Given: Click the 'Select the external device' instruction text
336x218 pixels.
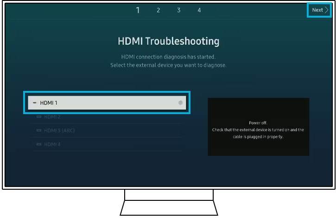Looking at the screenshot, I should (168, 65).
